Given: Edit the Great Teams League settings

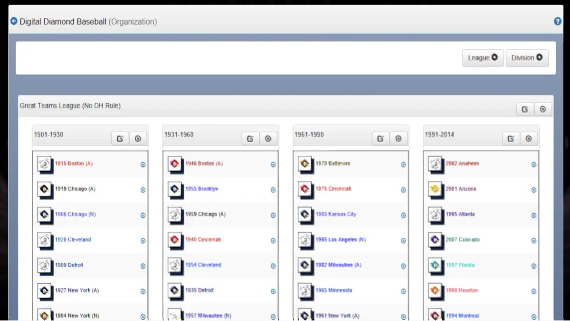Looking at the screenshot, I should (x=525, y=109).
